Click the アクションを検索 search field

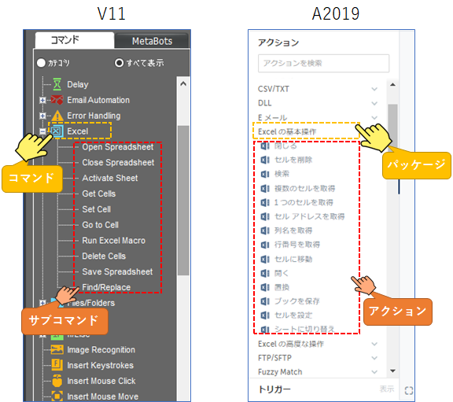tap(323, 63)
